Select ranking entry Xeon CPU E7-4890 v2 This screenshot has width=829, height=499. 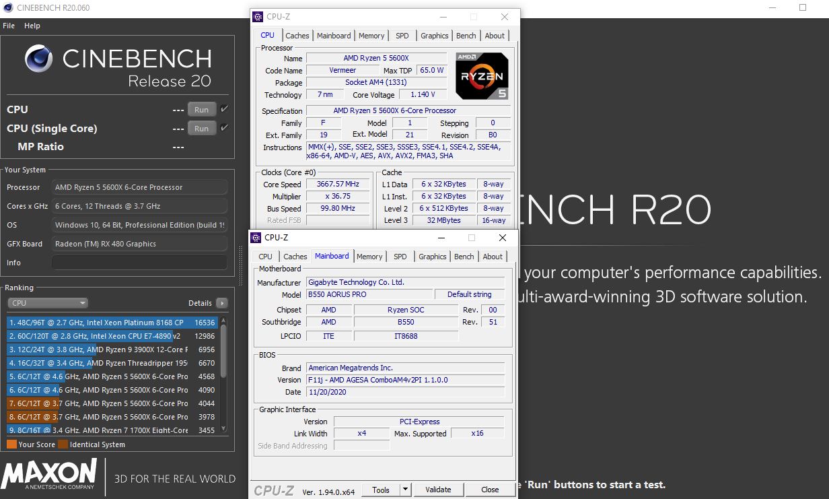click(112, 336)
